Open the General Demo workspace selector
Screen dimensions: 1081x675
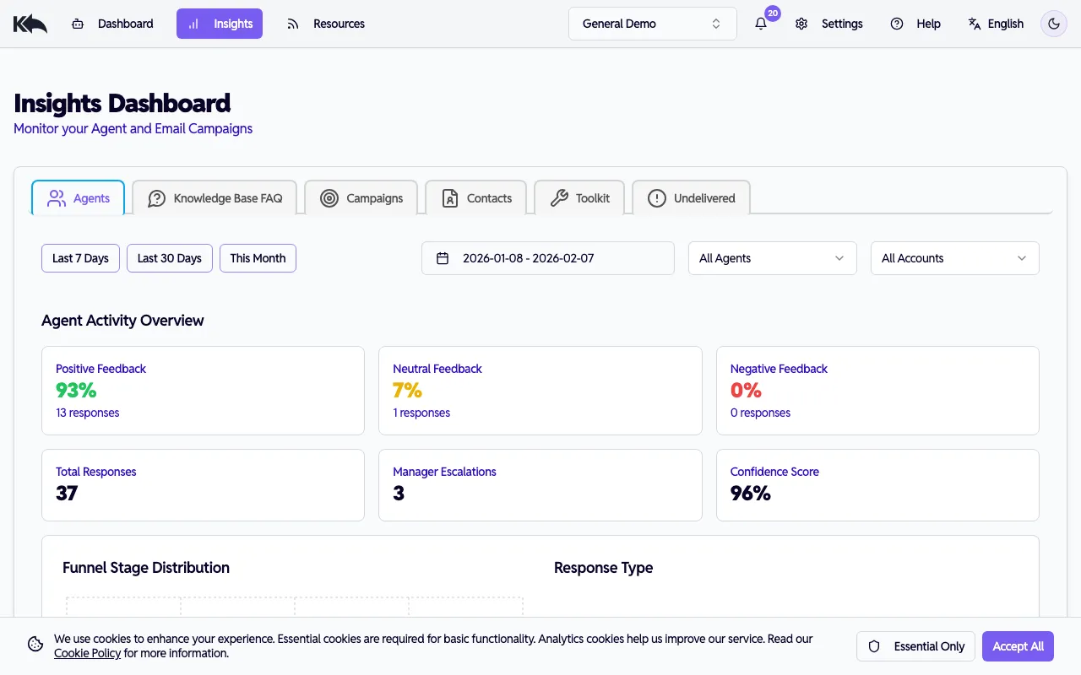pos(652,24)
